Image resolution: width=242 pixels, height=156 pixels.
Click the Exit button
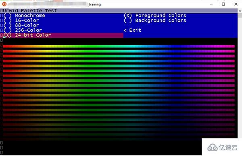pos(132,30)
